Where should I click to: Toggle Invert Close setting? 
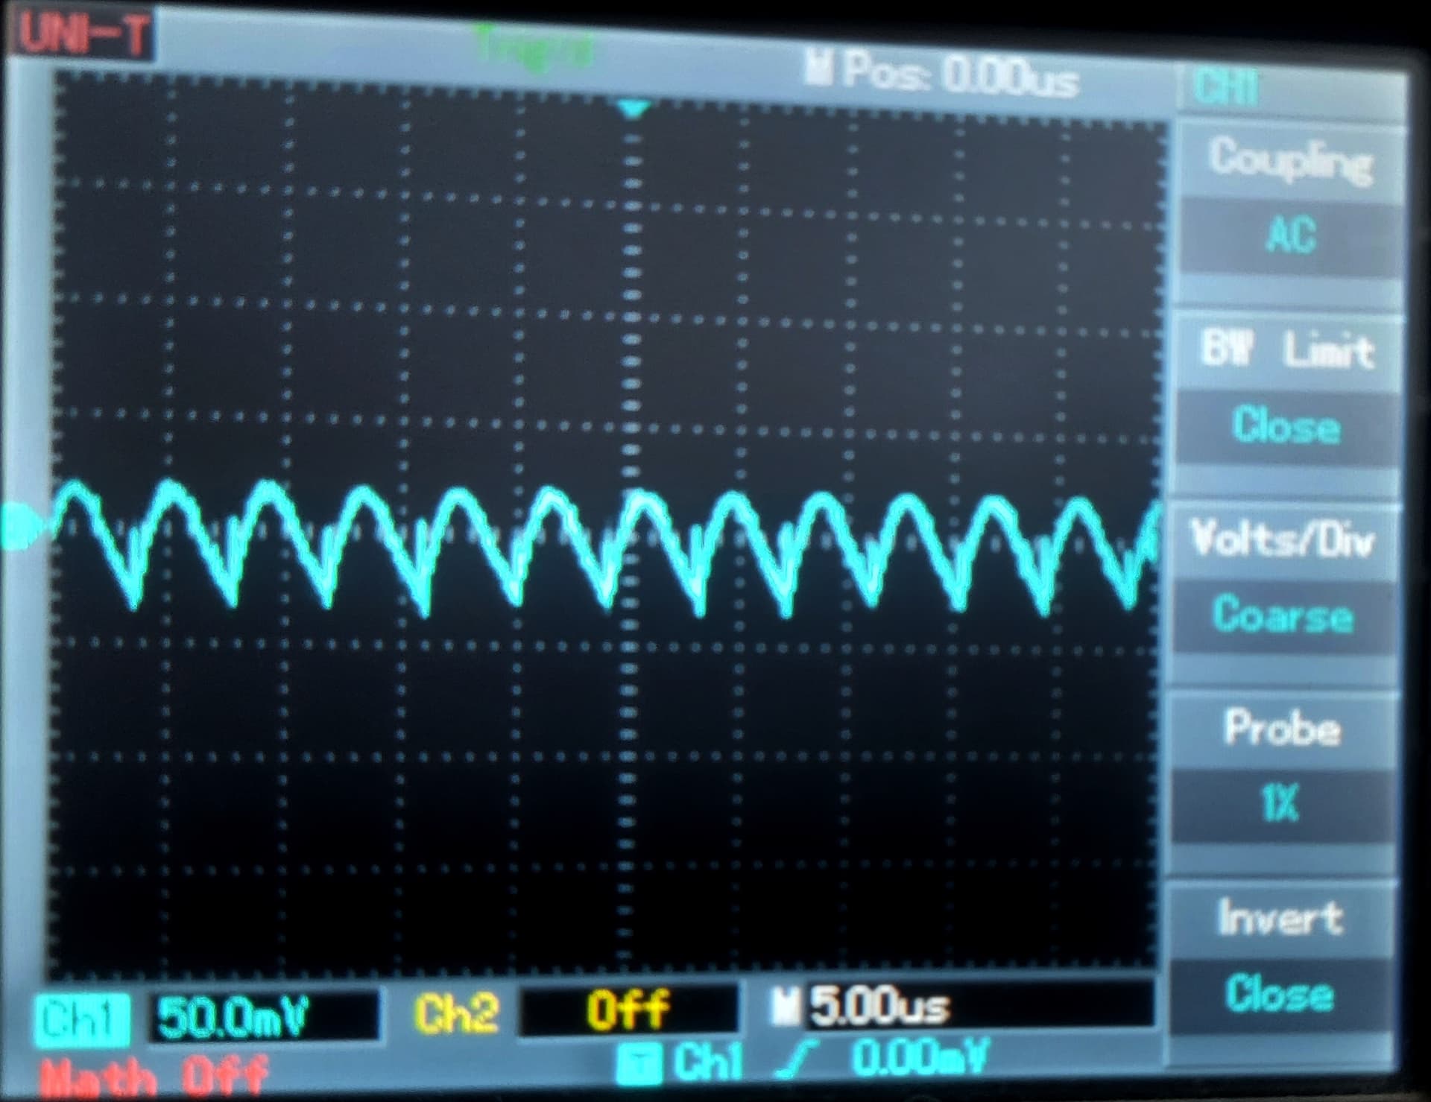tap(1280, 994)
